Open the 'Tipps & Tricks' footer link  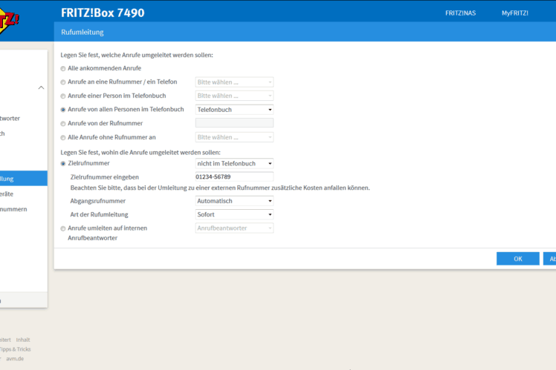[x=15, y=349]
